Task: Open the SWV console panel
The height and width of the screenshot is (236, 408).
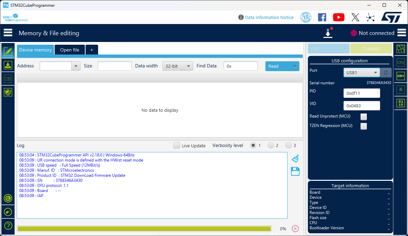Action: 401,76
